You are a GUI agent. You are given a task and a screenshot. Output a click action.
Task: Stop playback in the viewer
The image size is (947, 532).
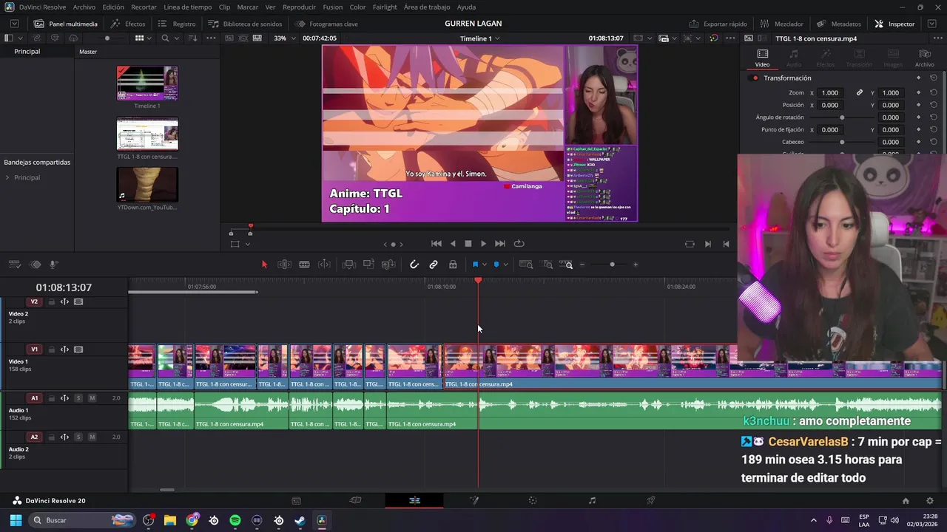coord(468,244)
